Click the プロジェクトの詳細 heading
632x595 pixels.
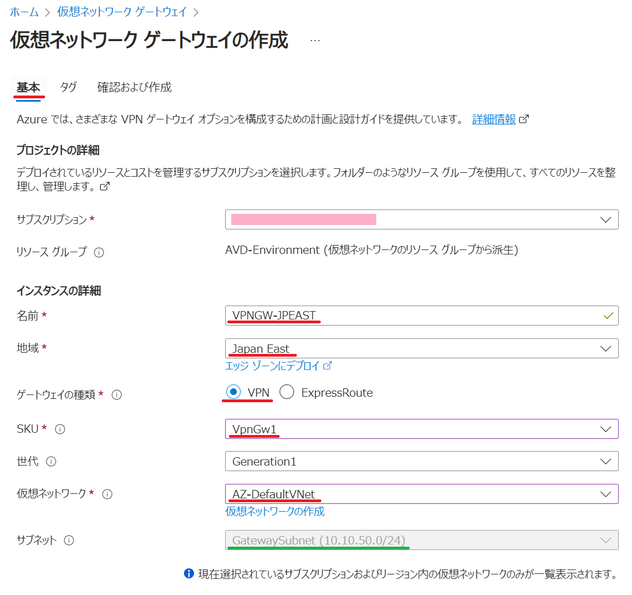coord(58,150)
